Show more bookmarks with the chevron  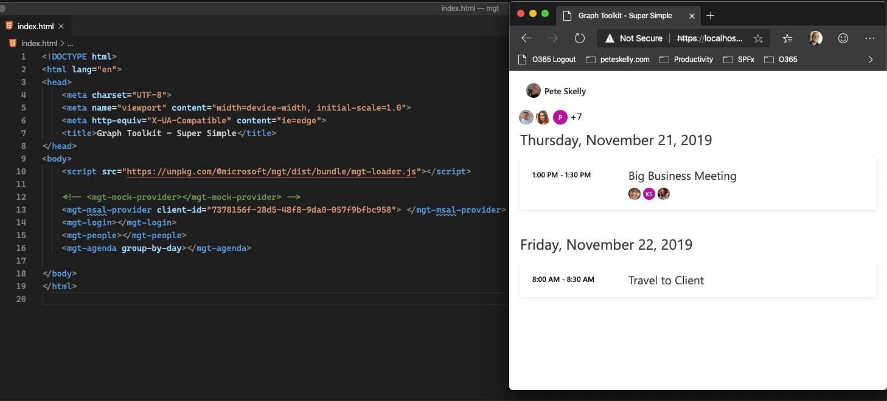tap(871, 60)
